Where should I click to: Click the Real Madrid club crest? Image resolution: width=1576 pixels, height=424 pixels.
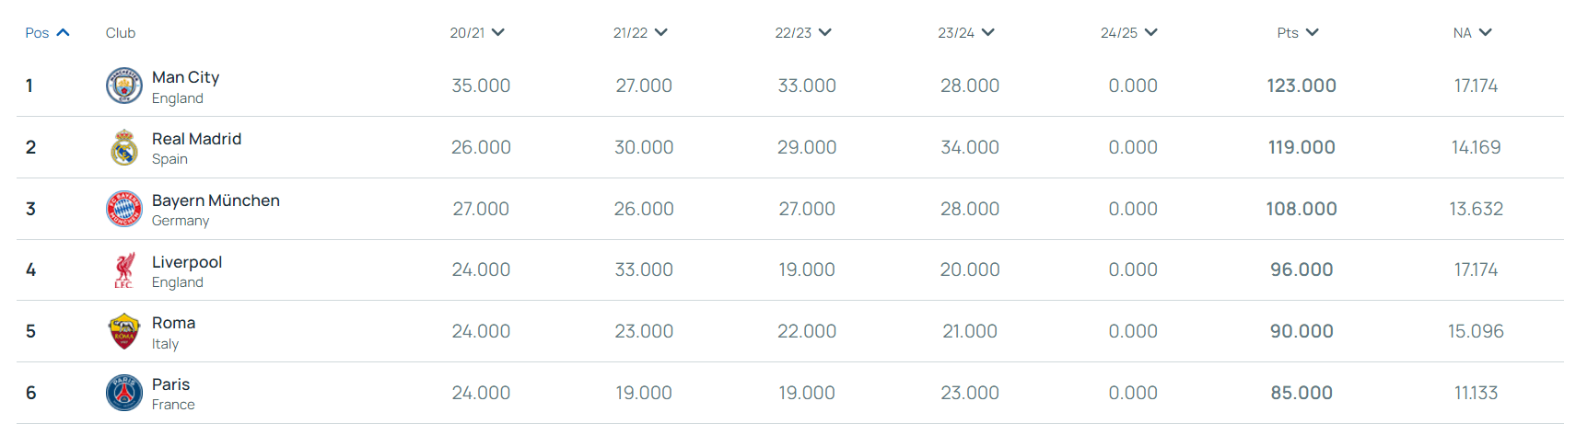click(x=123, y=147)
